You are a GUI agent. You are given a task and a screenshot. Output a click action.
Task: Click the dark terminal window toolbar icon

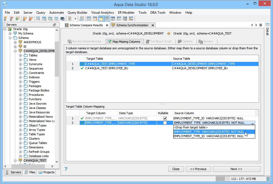click(62, 18)
